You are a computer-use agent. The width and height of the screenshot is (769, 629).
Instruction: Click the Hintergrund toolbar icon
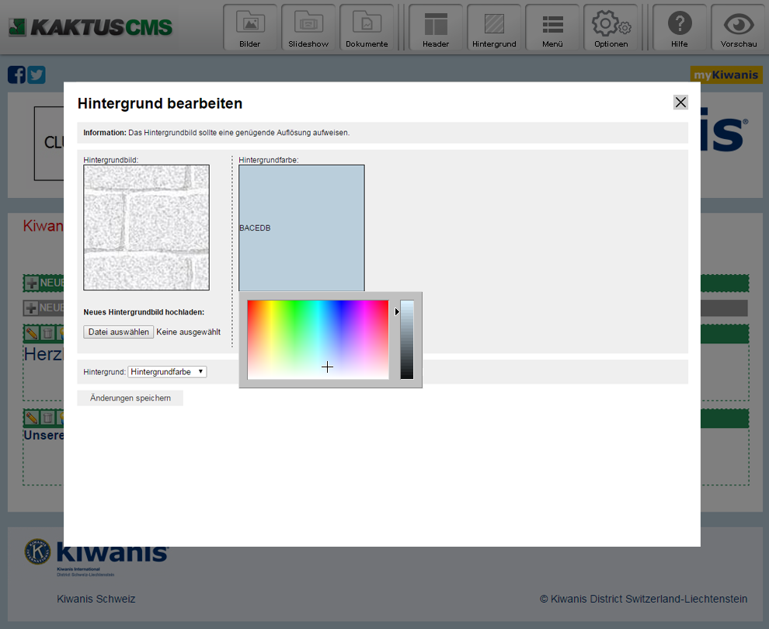coord(494,29)
